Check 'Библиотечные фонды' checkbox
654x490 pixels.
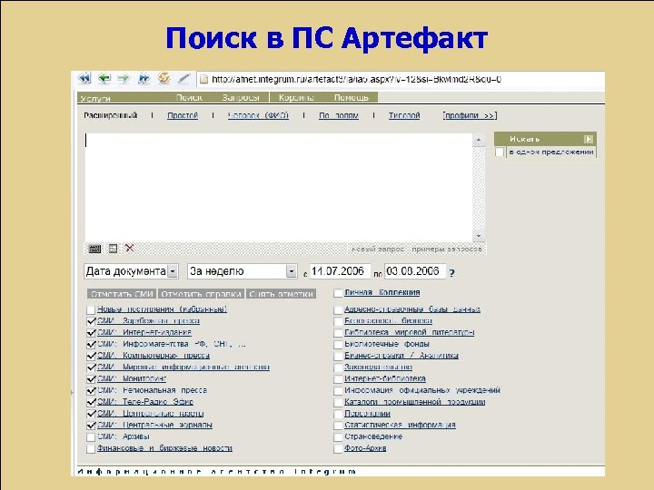(338, 345)
